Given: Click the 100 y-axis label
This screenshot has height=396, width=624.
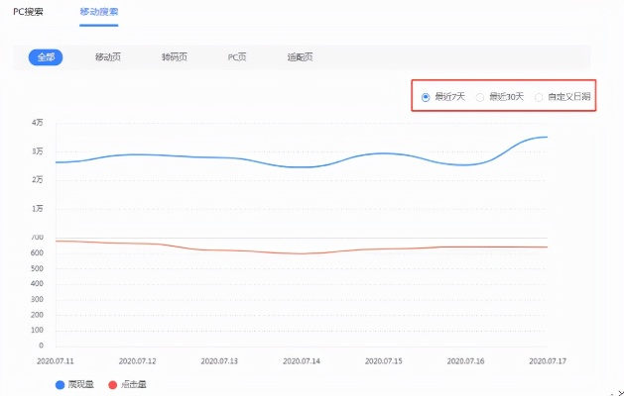Looking at the screenshot, I should pos(37,330).
